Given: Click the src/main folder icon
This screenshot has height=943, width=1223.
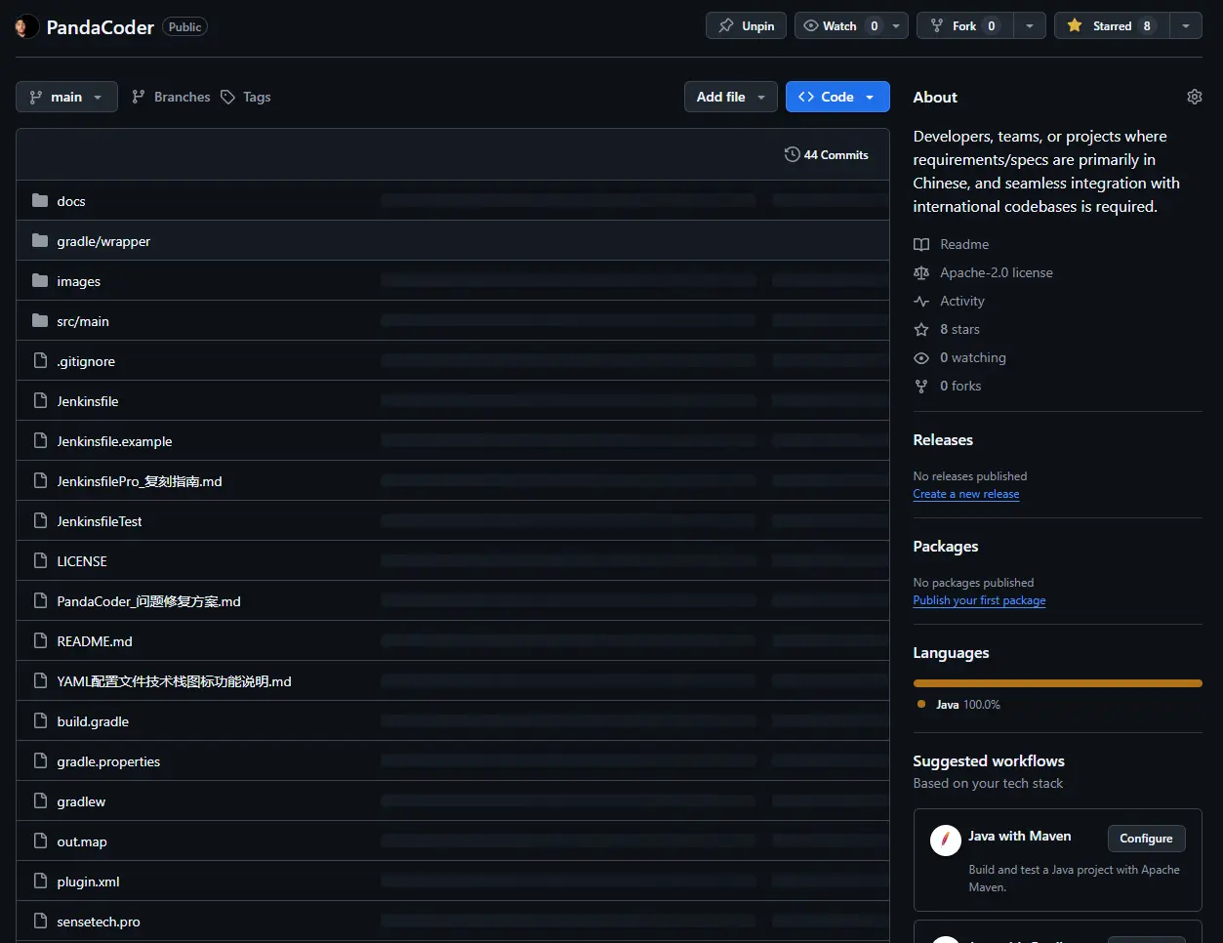Looking at the screenshot, I should (40, 320).
